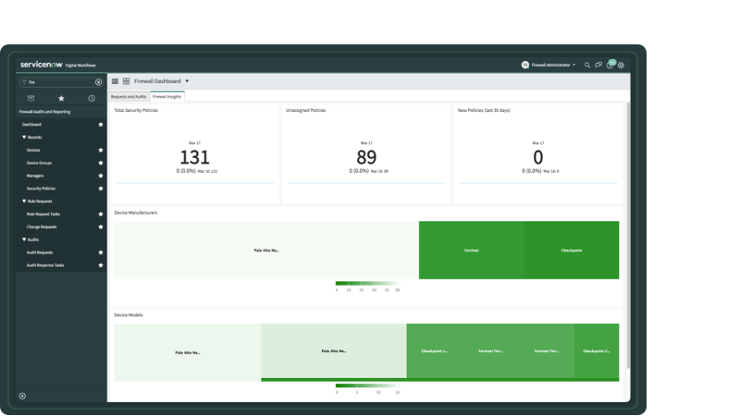
Task: Toggle favorite star for Devices module
Action: pyautogui.click(x=101, y=150)
